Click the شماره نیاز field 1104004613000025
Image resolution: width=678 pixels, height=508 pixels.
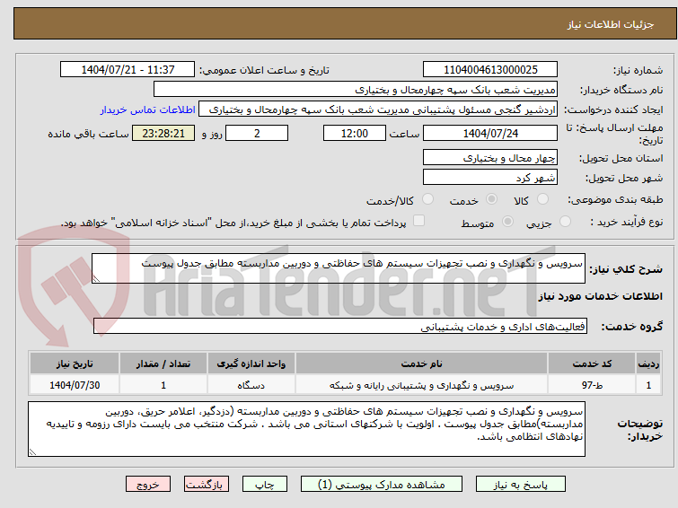click(x=490, y=70)
